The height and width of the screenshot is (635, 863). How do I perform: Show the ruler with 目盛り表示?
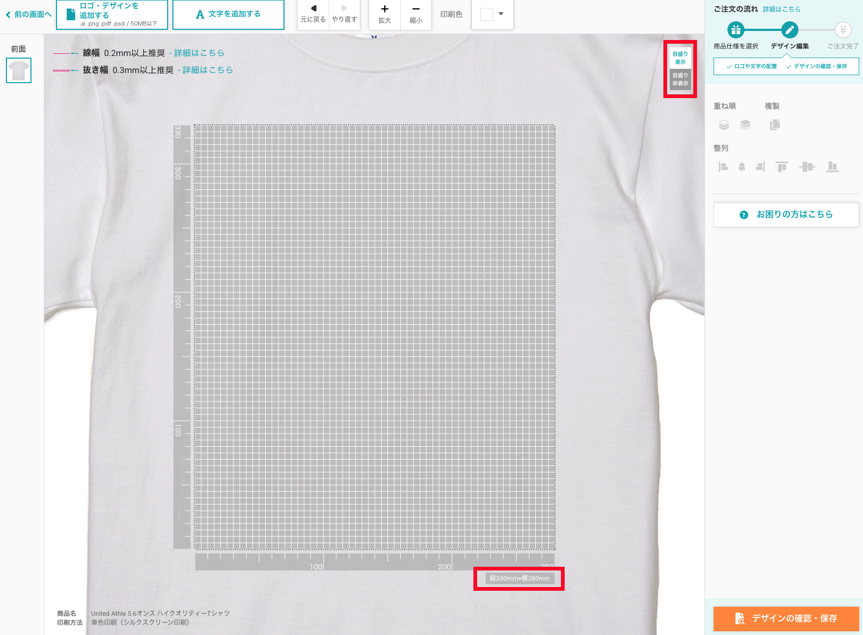point(680,58)
